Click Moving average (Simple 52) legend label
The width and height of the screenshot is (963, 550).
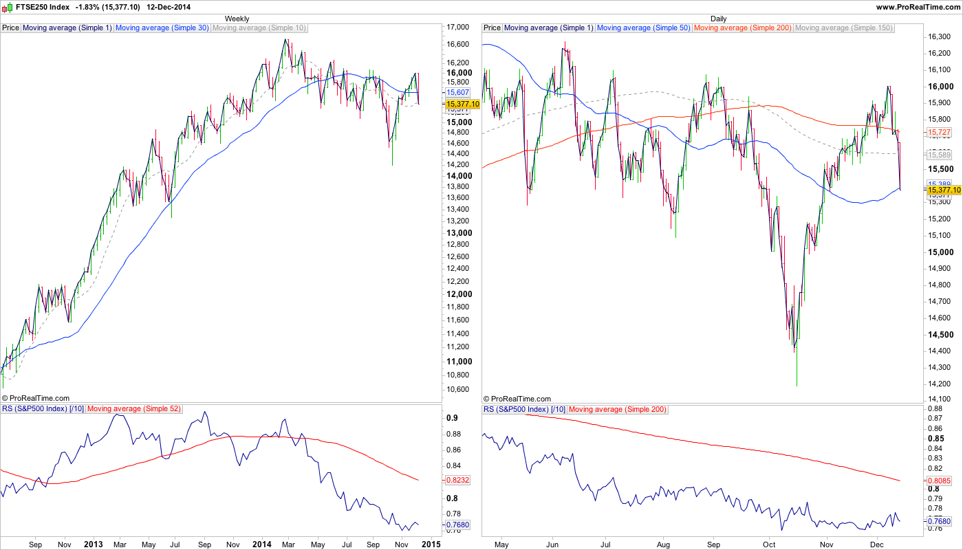tap(134, 410)
